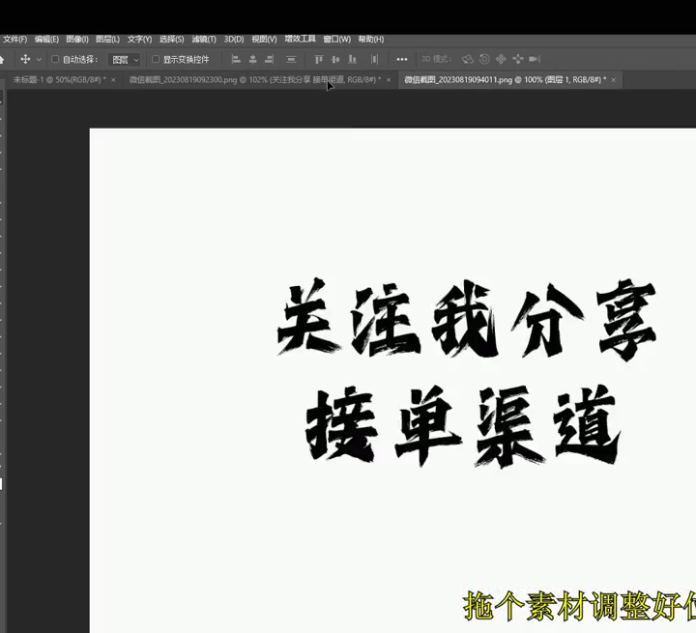Image resolution: width=696 pixels, height=633 pixels.
Task: Open the 图层 auto-select dropdown
Action: [x=125, y=60]
